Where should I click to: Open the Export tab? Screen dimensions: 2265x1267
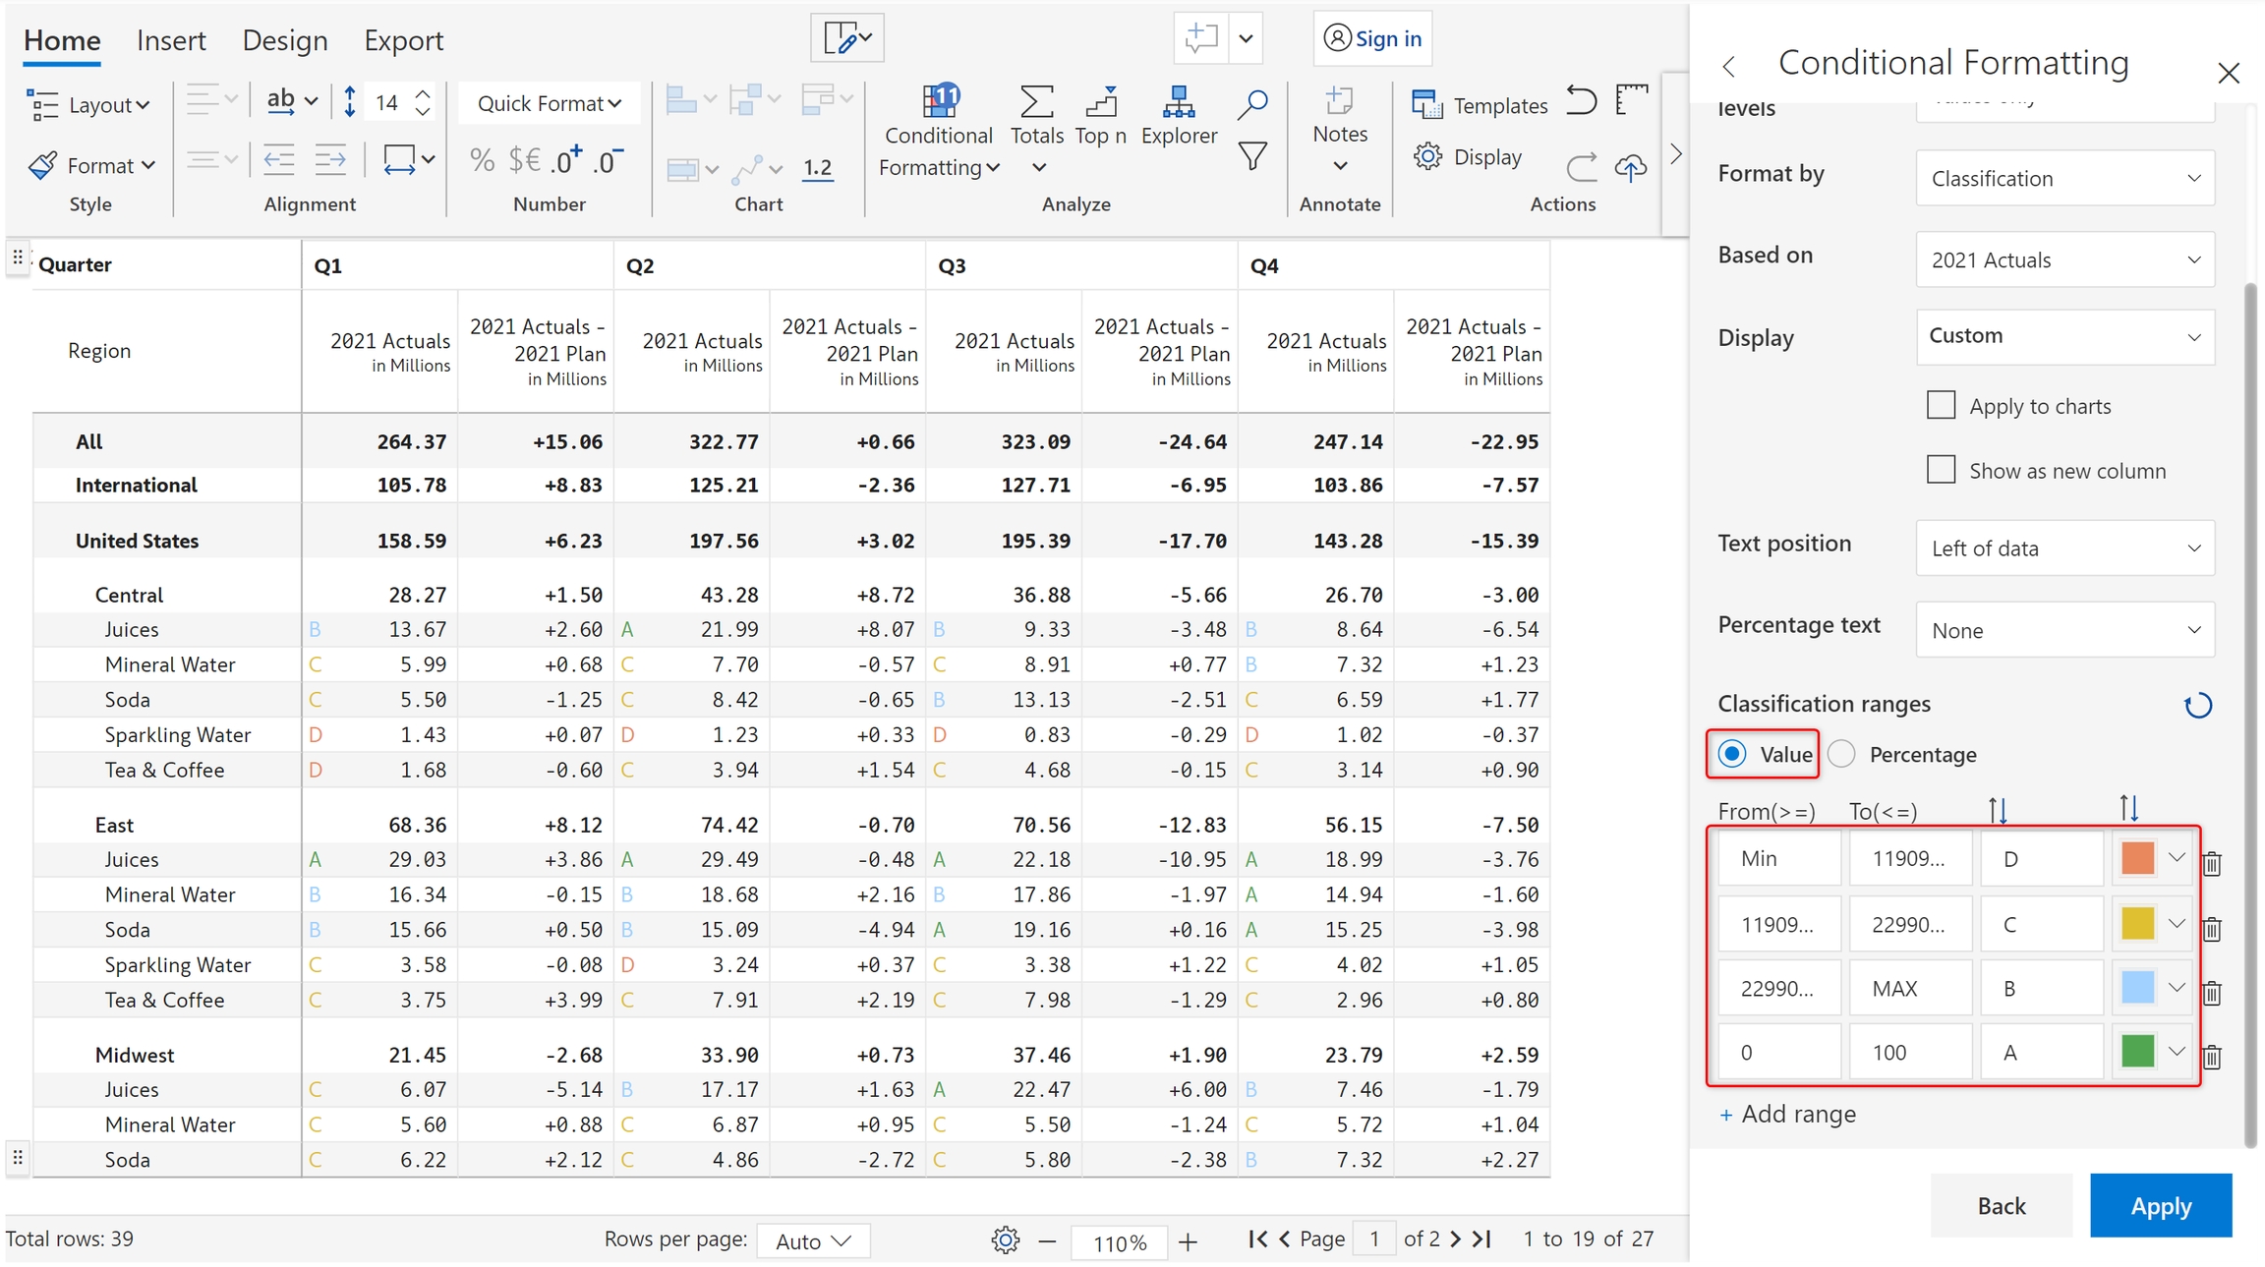(x=403, y=40)
